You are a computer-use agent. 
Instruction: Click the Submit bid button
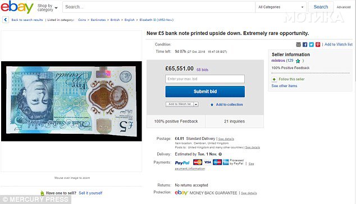[205, 92]
